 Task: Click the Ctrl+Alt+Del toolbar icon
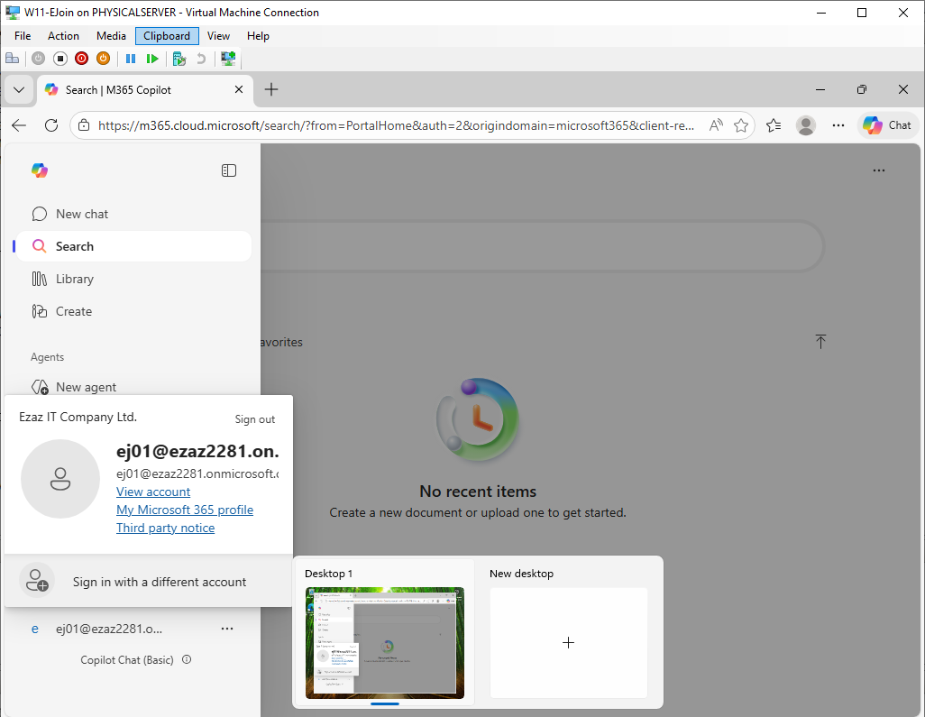coord(12,59)
